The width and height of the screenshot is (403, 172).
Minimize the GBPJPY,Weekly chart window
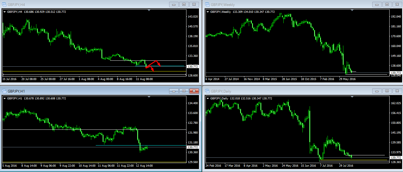coord(377,4)
